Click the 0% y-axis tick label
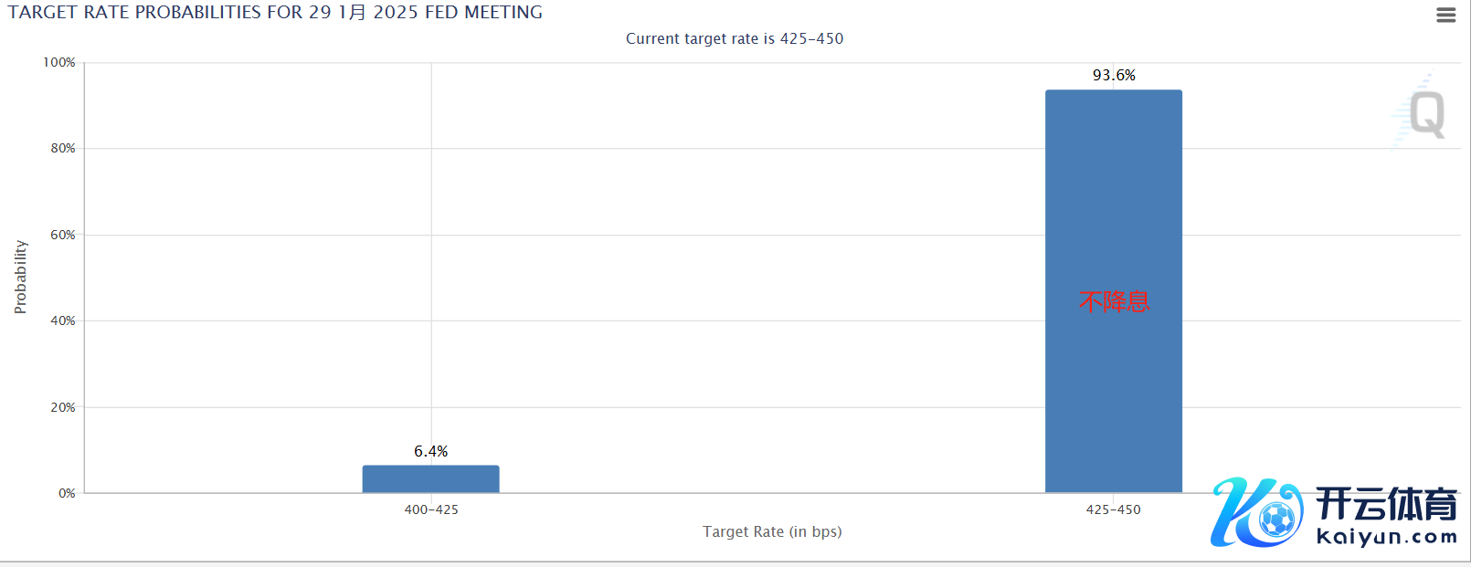The height and width of the screenshot is (567, 1471). pos(67,493)
